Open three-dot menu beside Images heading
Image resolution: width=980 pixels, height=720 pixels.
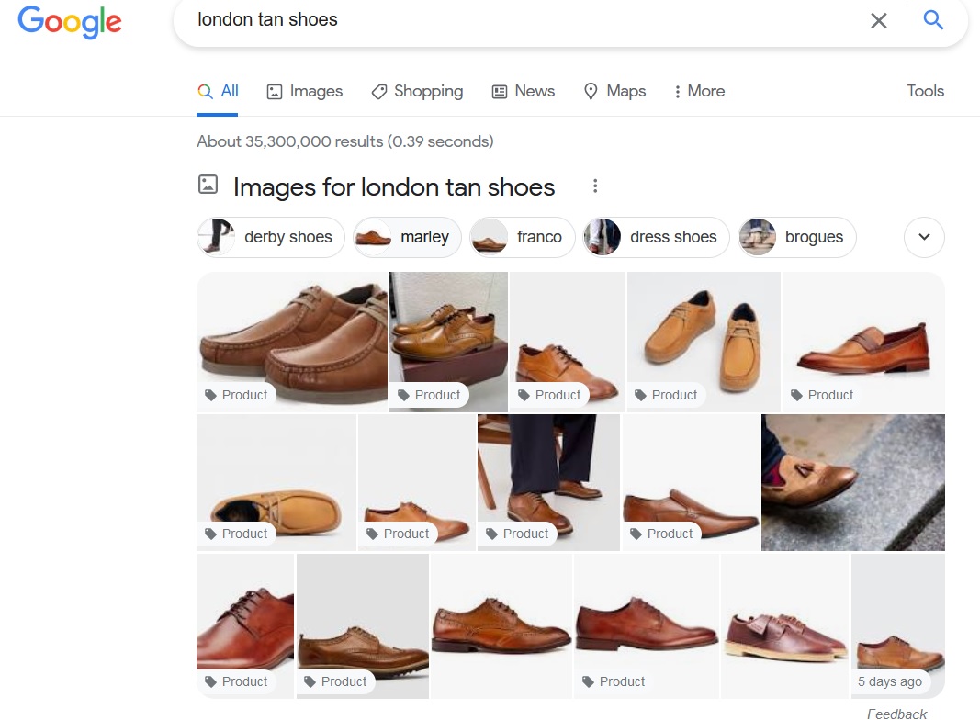coord(595,186)
